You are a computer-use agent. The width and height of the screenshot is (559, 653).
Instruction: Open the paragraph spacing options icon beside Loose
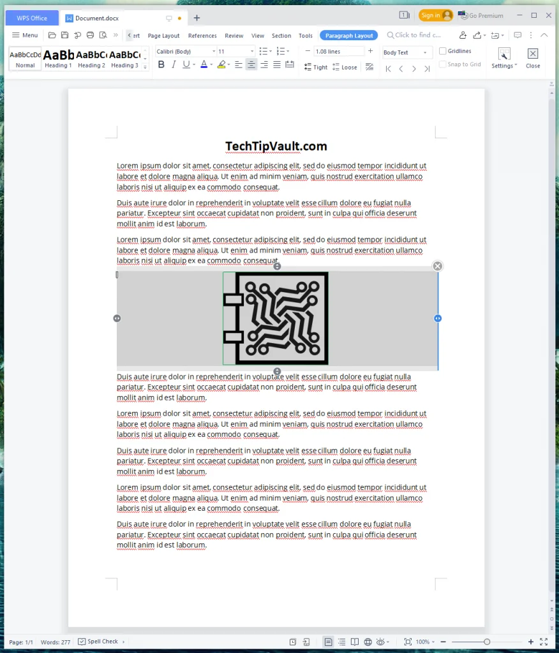coord(369,67)
